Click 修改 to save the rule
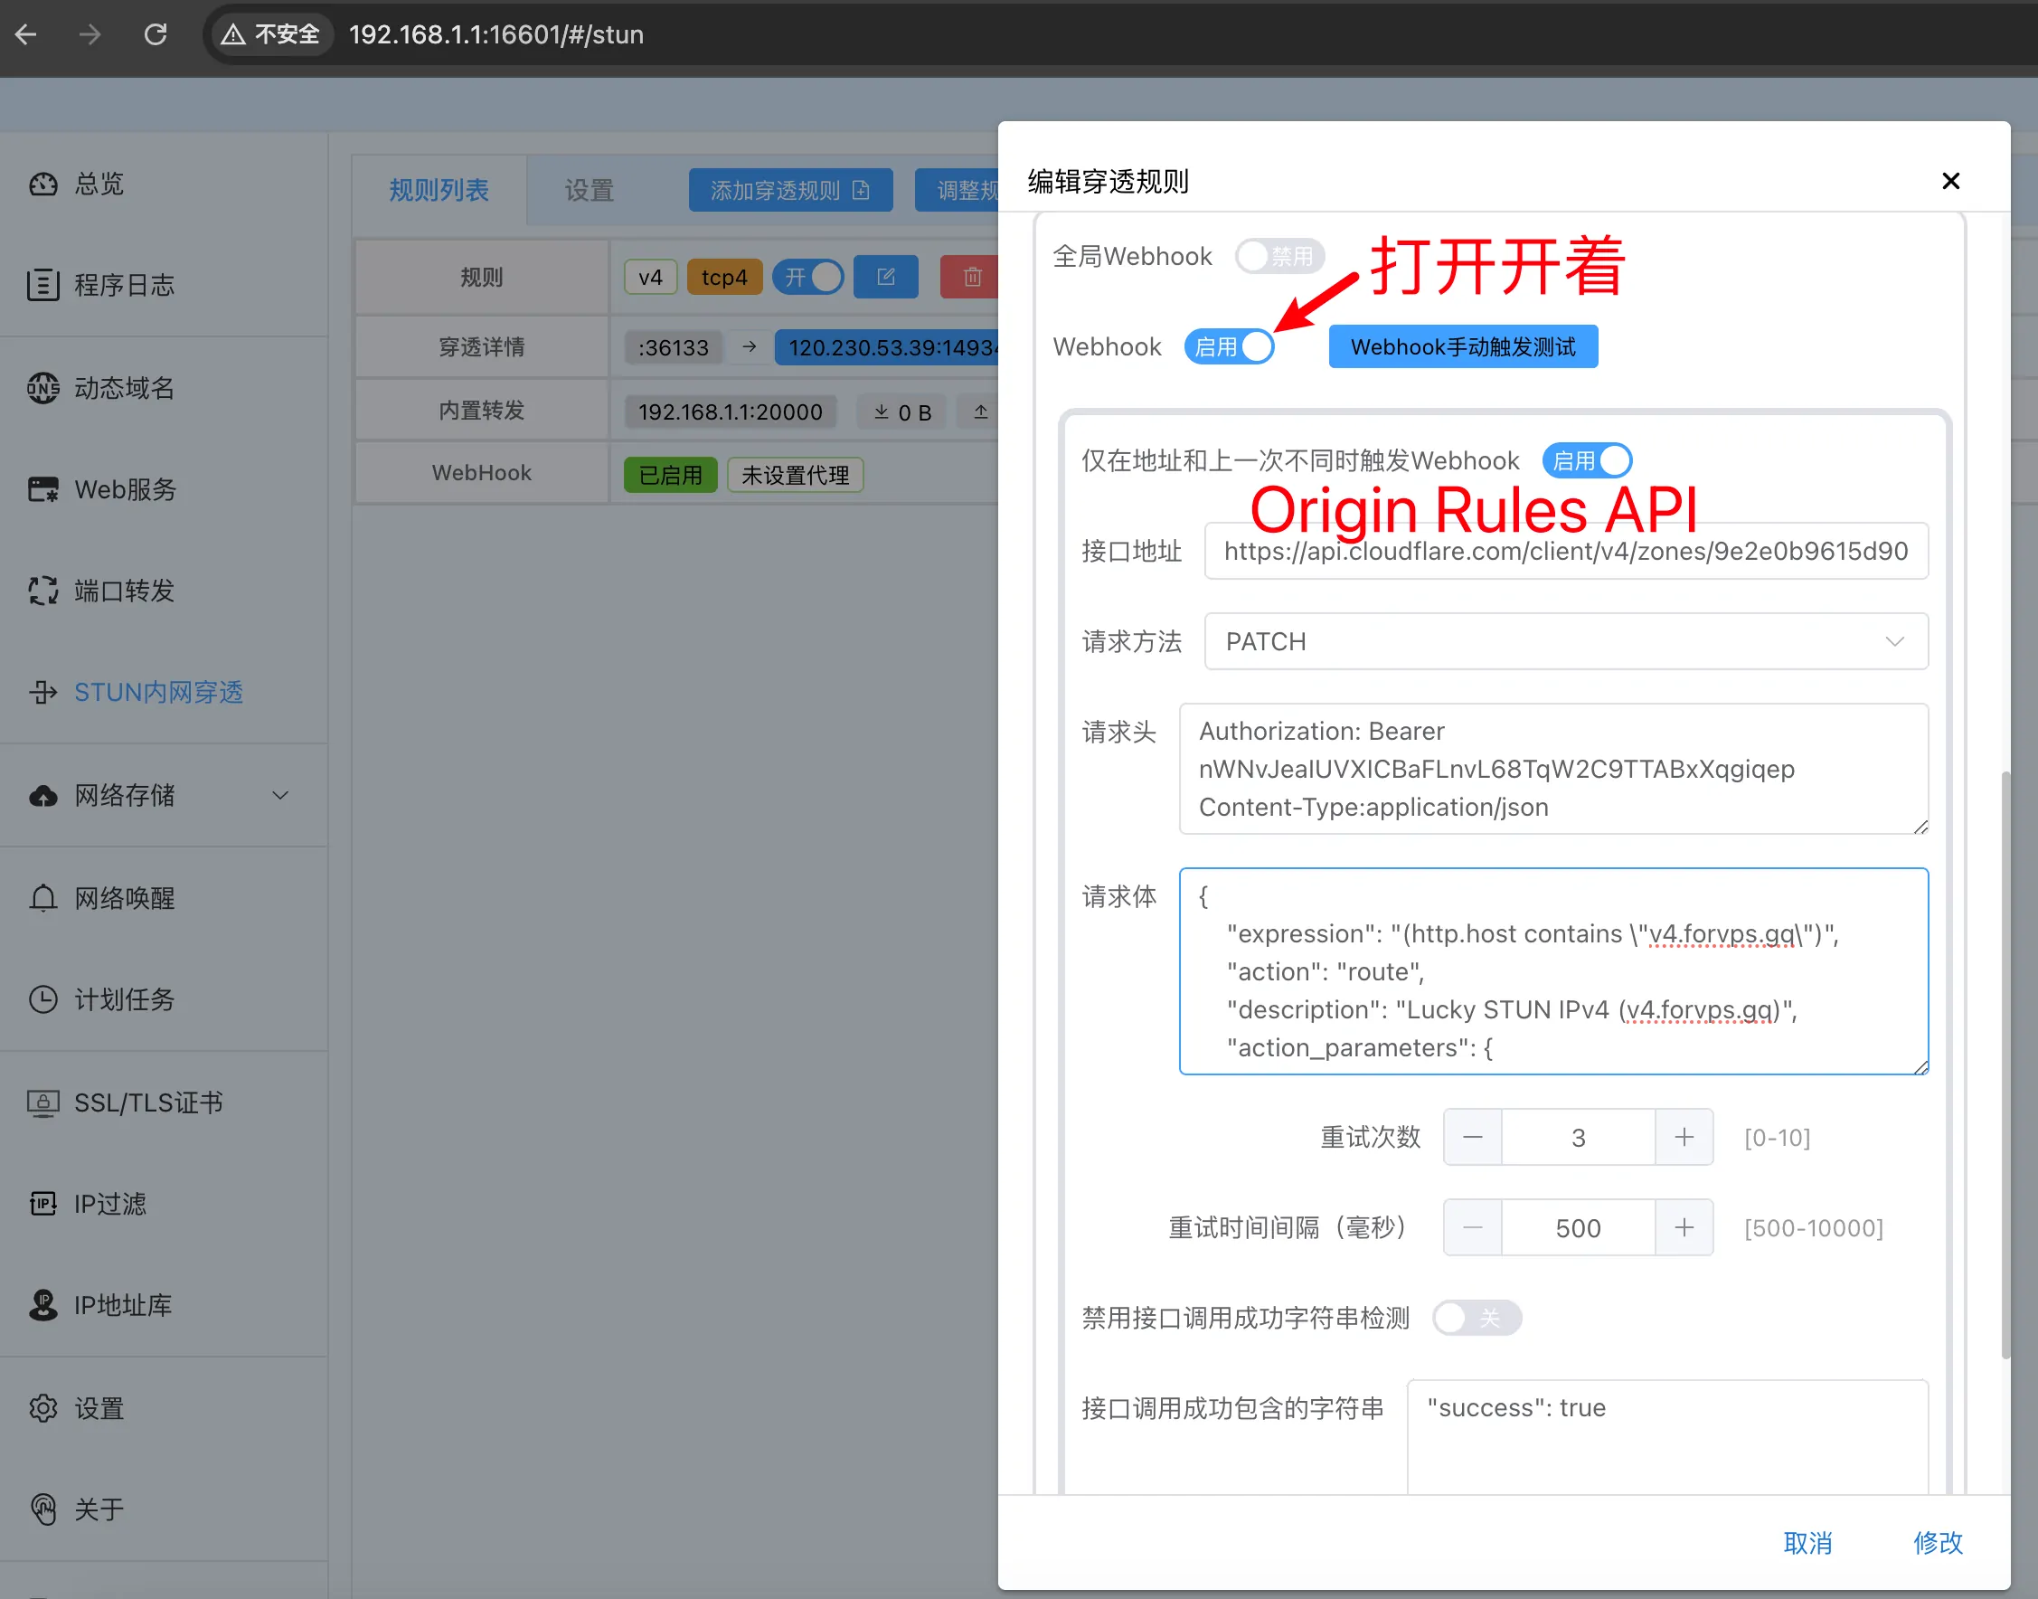The width and height of the screenshot is (2038, 1599). [x=1937, y=1542]
